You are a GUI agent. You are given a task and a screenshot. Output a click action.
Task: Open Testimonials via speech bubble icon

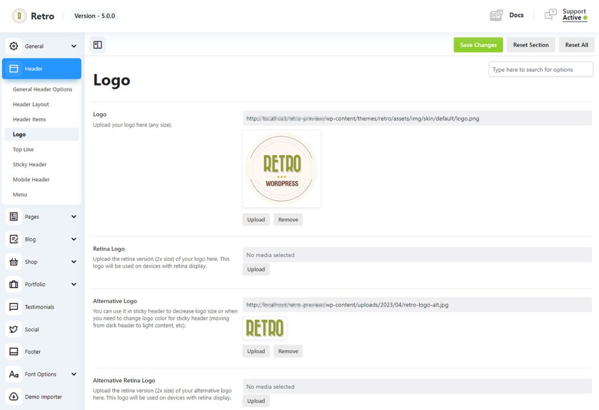13,307
